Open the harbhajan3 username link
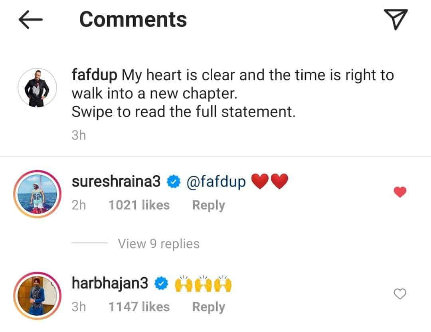 pos(110,284)
